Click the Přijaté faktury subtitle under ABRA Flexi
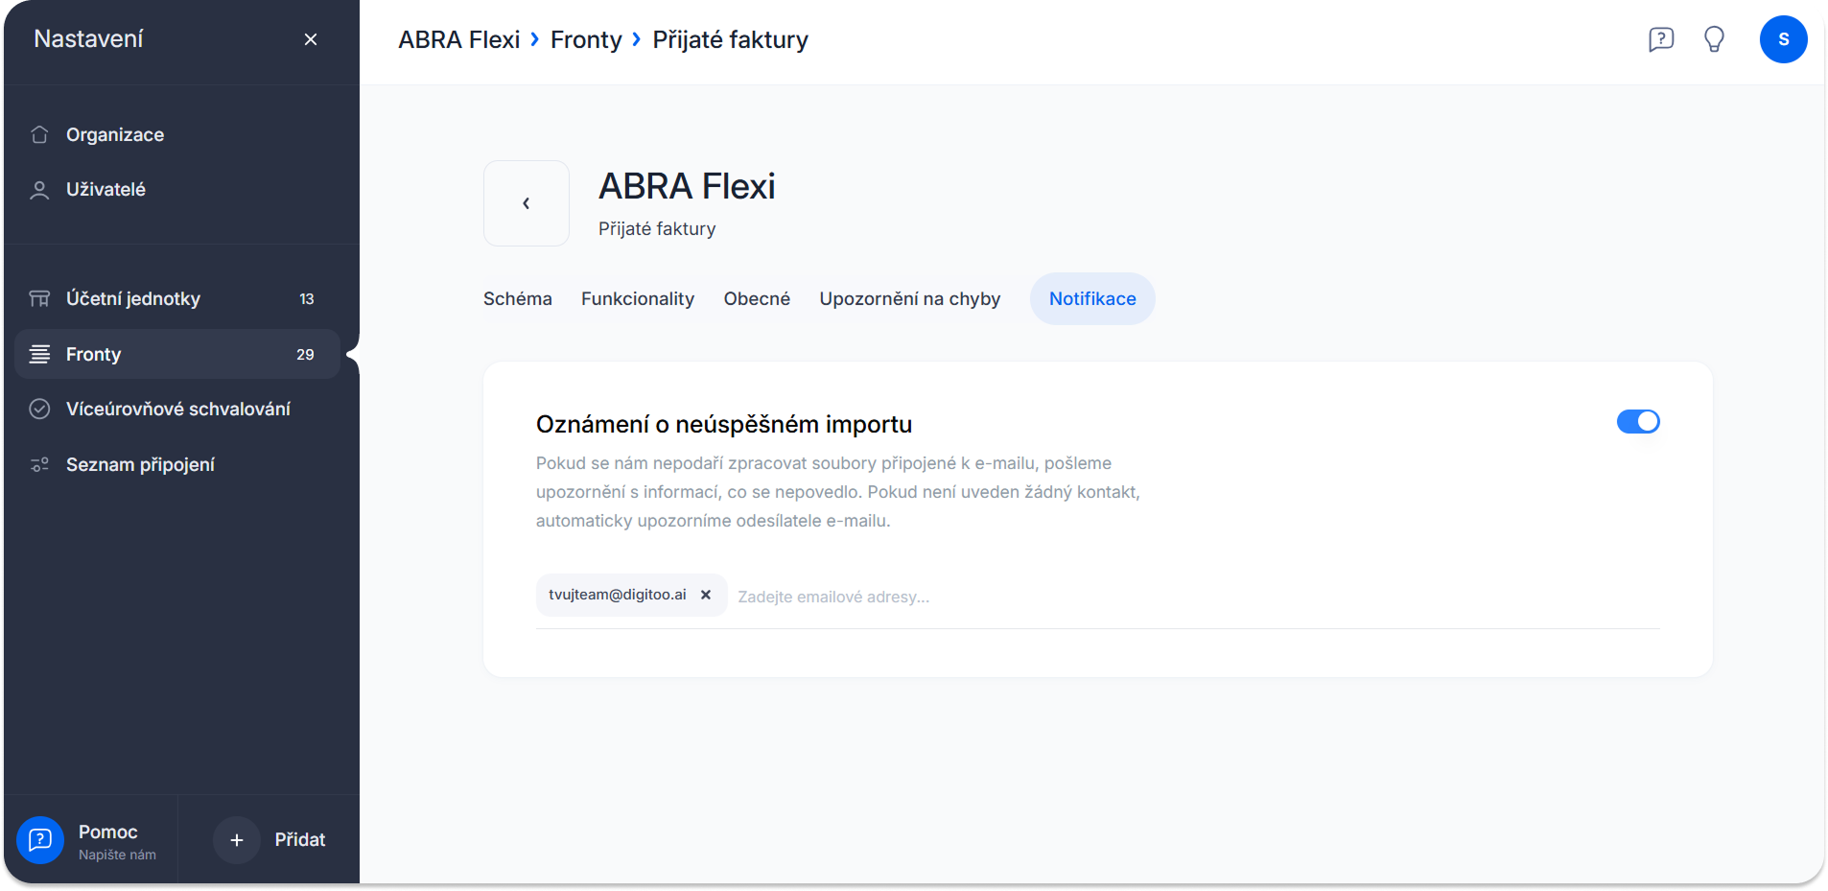Viewport: 1828px width, 891px height. click(x=657, y=228)
